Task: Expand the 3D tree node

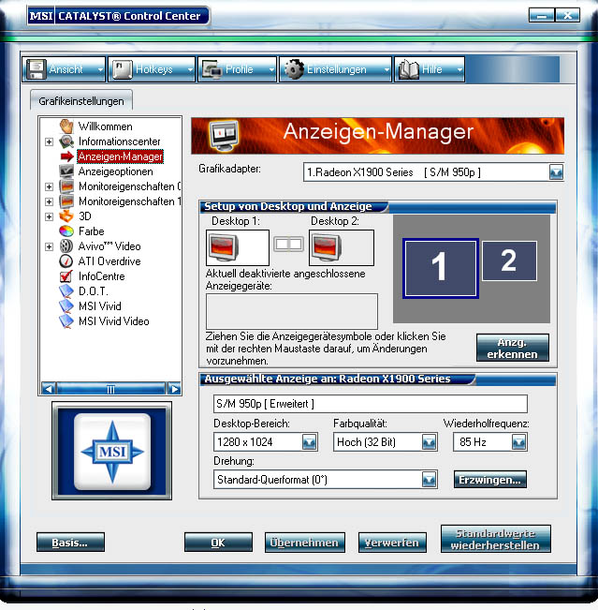Action: point(49,216)
